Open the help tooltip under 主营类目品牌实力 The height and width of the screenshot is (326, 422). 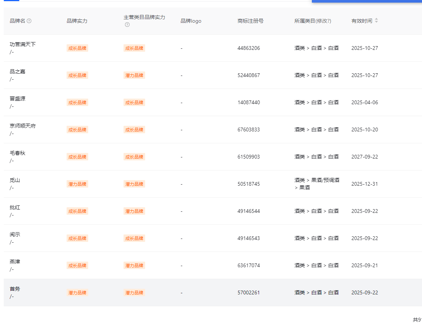(x=127, y=25)
